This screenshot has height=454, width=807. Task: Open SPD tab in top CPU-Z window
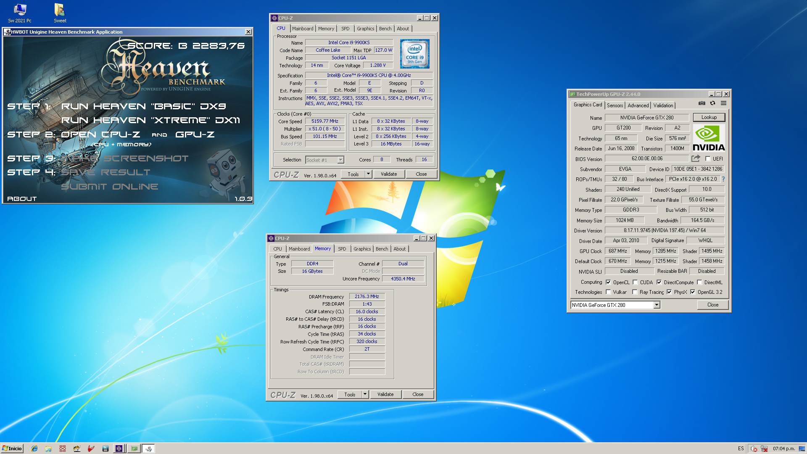[x=345, y=29]
